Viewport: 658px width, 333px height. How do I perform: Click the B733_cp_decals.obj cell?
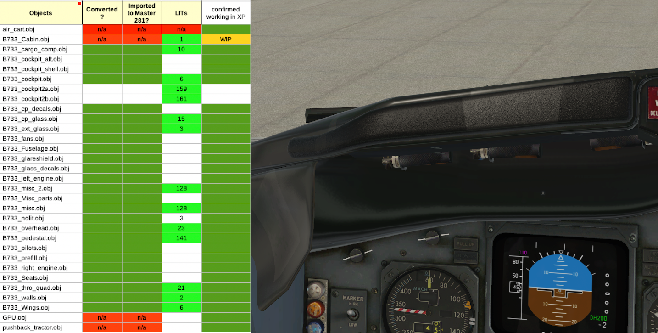(x=41, y=109)
